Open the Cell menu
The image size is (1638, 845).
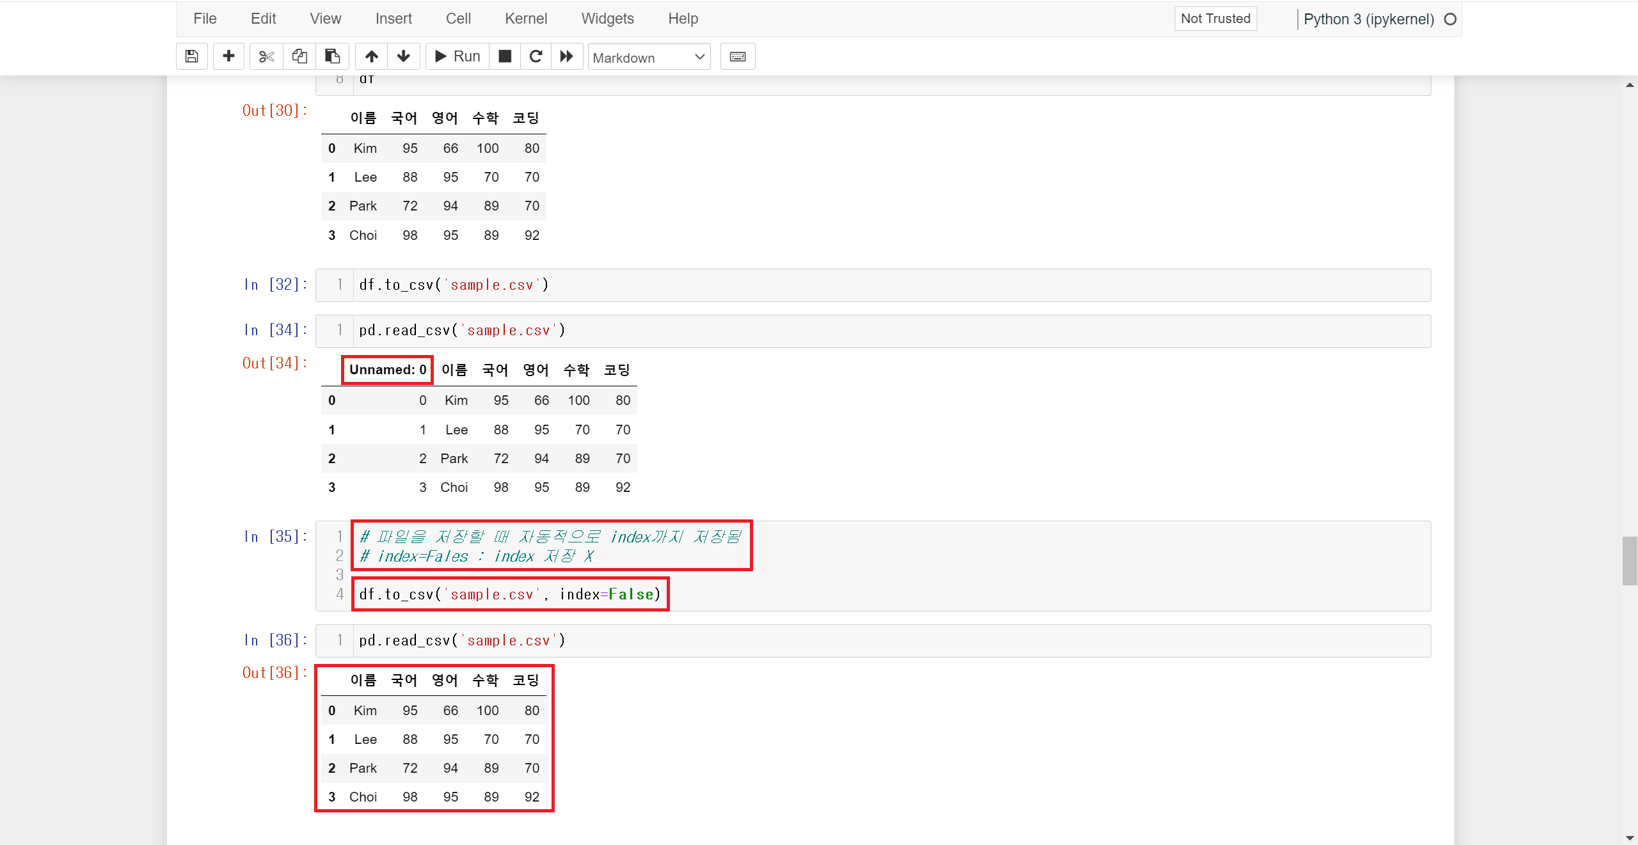click(x=458, y=19)
